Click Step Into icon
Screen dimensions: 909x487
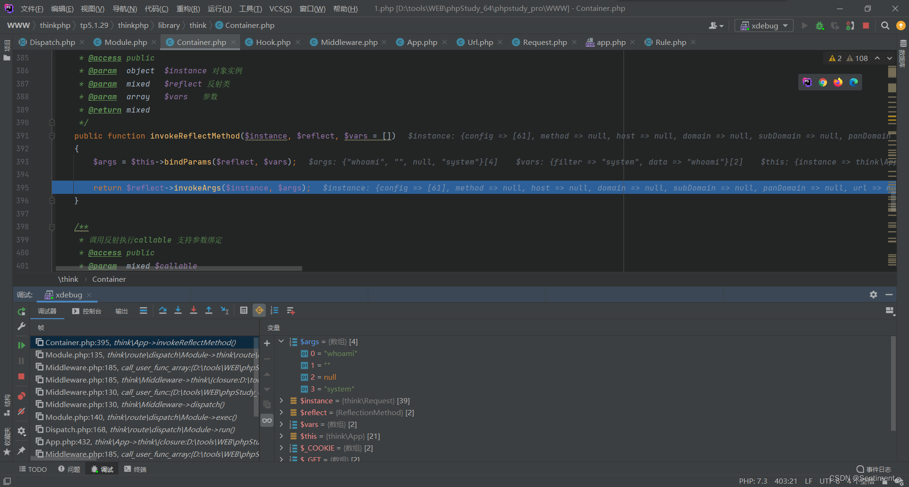(178, 311)
